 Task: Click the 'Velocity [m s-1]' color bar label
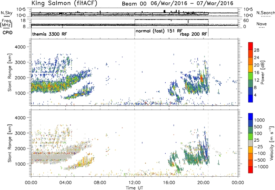272,143
